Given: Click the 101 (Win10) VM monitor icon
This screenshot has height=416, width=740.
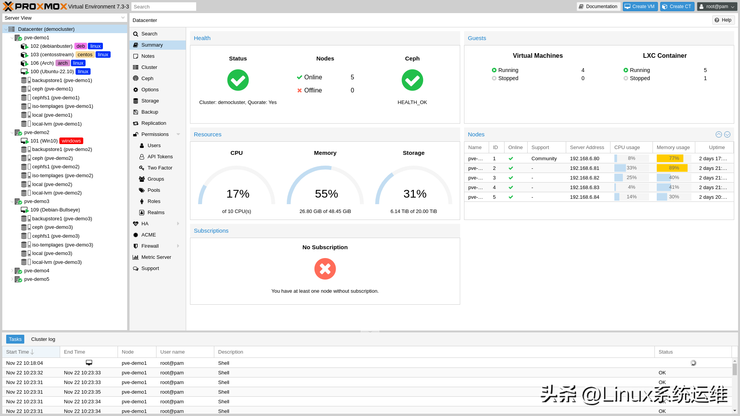Looking at the screenshot, I should 25,141.
